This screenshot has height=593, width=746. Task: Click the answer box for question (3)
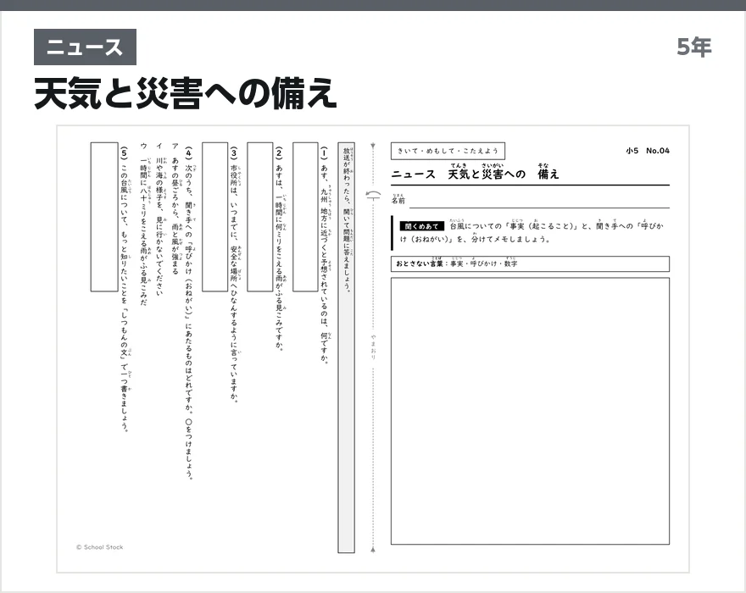[214, 217]
